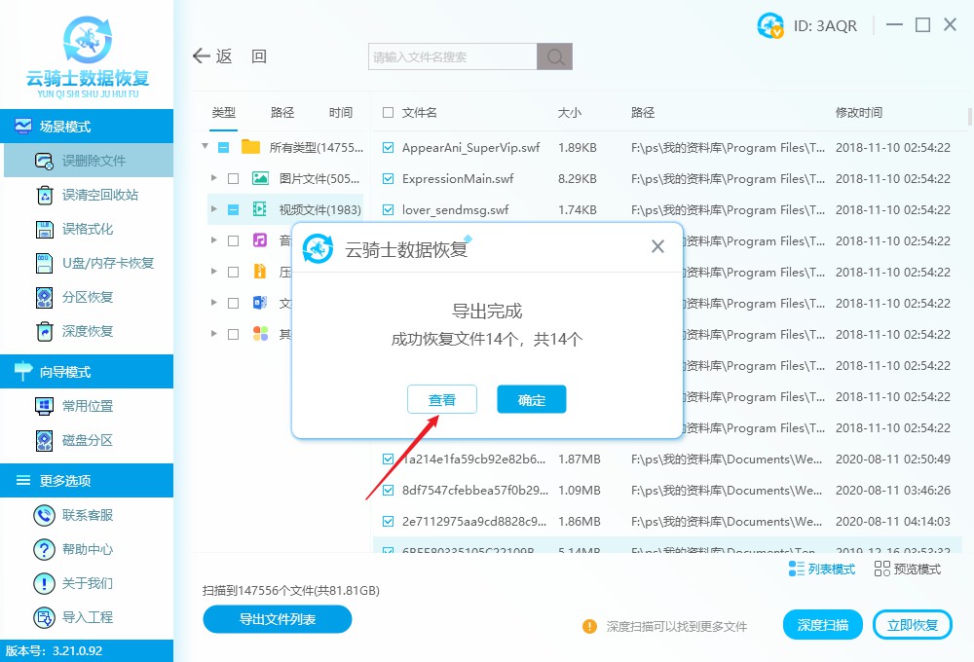
Task: Switch to 列表模式 list view
Action: 821,569
